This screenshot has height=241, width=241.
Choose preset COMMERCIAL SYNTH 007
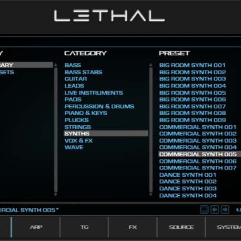198,168
